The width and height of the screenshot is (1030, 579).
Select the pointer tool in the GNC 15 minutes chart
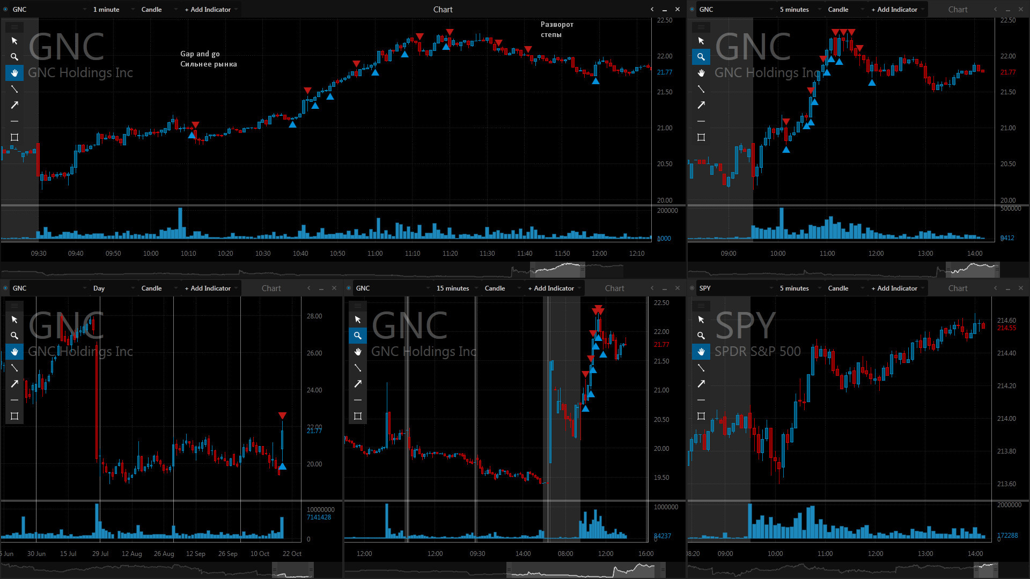tap(358, 320)
